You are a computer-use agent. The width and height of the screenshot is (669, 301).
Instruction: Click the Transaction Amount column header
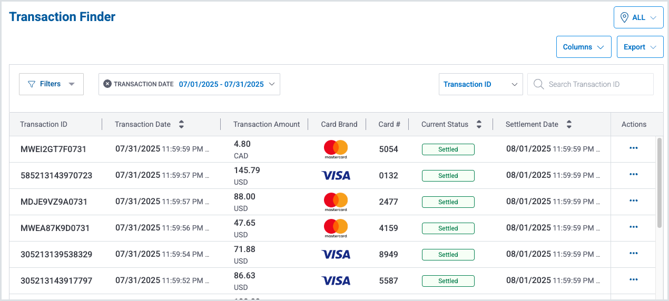[267, 125]
